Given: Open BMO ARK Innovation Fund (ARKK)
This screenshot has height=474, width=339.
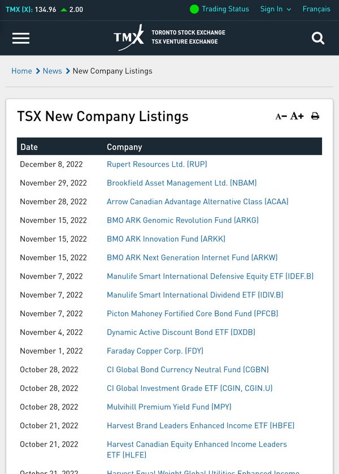Looking at the screenshot, I should tap(166, 239).
